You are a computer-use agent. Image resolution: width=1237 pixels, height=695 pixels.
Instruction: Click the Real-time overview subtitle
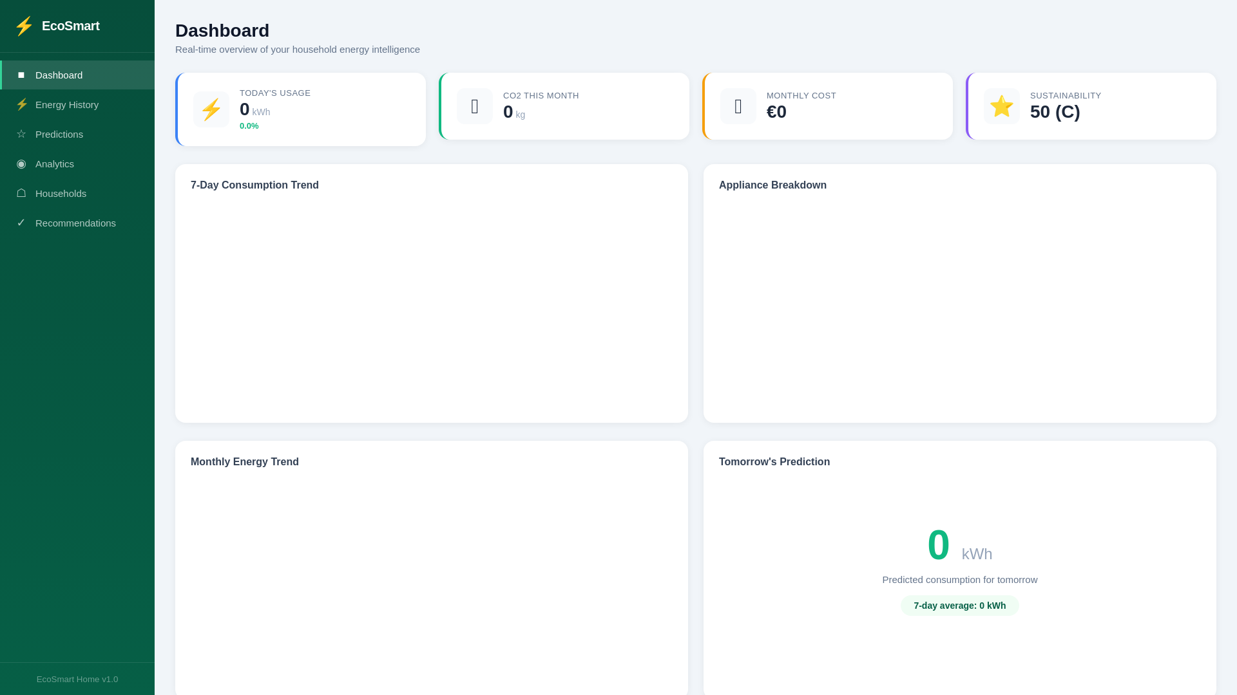(298, 50)
